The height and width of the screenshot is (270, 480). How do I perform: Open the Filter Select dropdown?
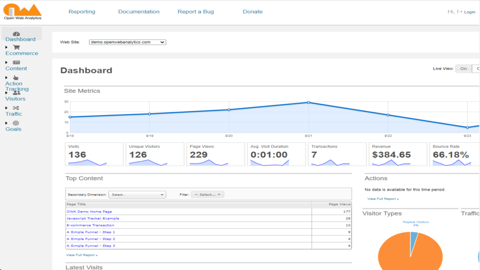208,194
